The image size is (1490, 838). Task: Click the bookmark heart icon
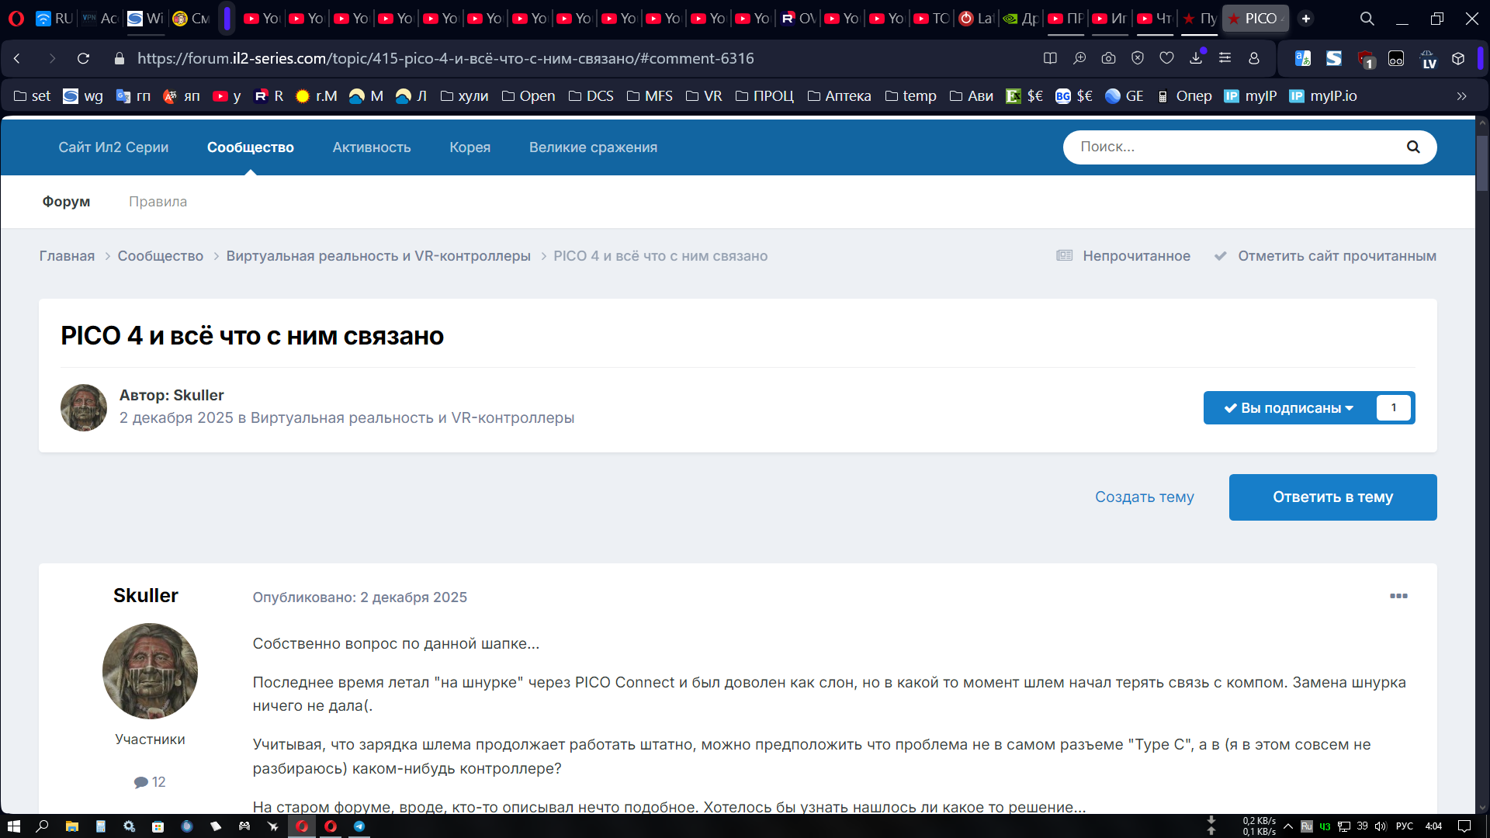click(1166, 58)
